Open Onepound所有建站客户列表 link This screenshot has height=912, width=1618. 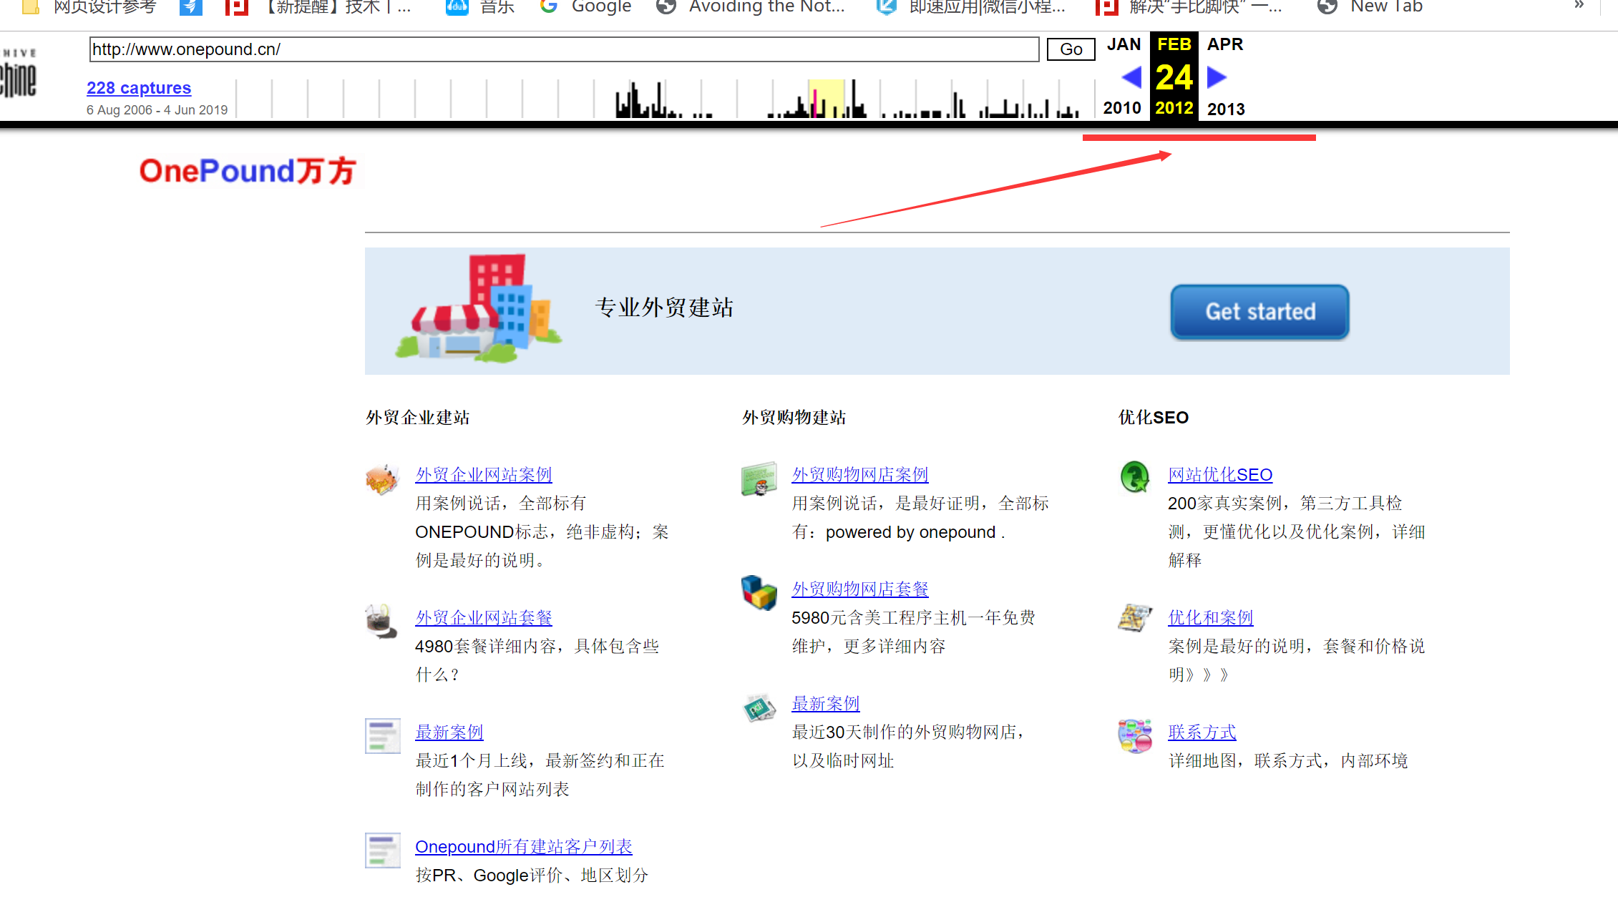pos(524,847)
